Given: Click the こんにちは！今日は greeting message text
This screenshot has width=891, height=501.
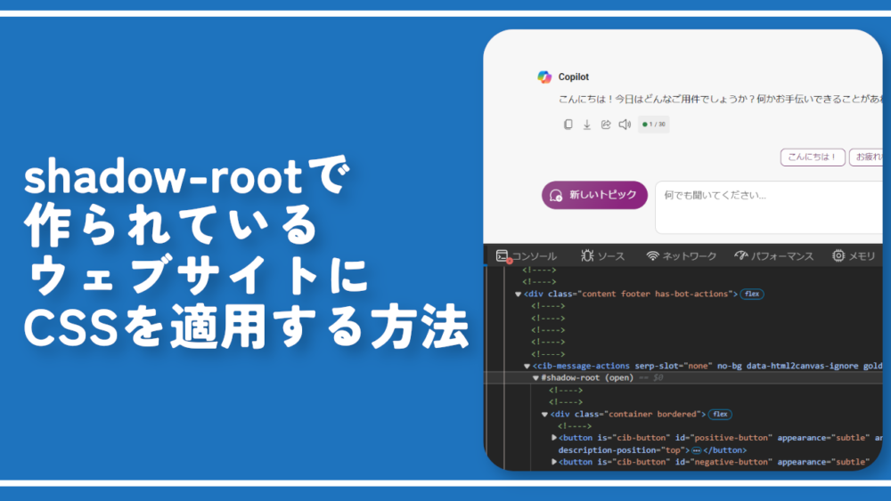Looking at the screenshot, I should click(721, 100).
